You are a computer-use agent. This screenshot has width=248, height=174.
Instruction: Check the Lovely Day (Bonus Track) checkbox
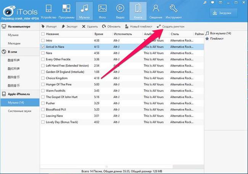tap(43, 122)
